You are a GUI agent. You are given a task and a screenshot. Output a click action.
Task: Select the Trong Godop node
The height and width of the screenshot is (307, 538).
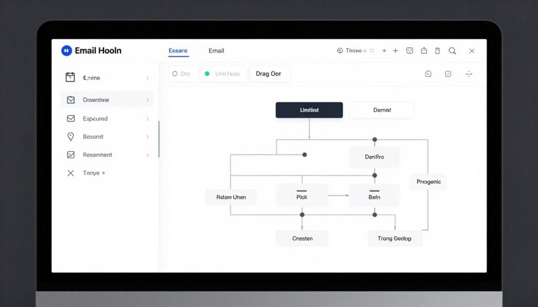[395, 238]
